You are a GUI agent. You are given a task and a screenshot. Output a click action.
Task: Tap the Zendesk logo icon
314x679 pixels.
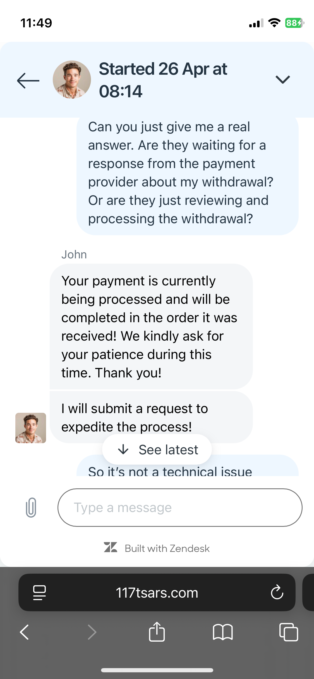coord(111,547)
